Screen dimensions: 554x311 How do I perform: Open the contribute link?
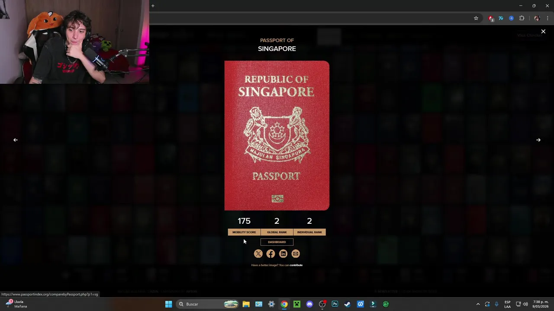tap(296, 265)
